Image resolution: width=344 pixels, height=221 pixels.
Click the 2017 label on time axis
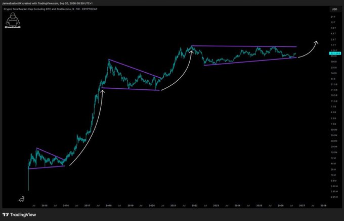[88, 206]
